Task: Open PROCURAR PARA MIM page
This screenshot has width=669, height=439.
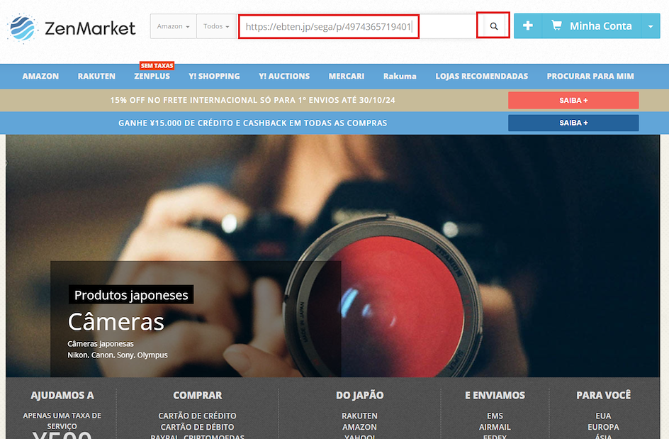Action: coord(590,76)
